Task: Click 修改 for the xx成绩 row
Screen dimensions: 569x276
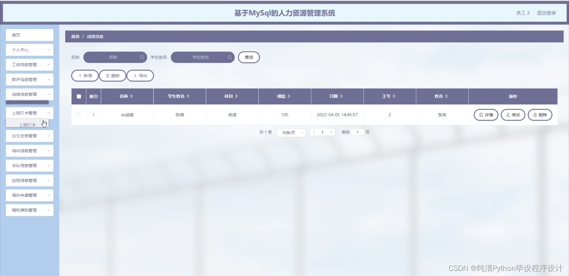Action: [x=513, y=115]
